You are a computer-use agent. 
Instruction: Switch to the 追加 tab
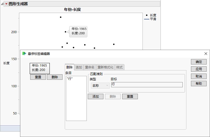pyautogui.click(x=79, y=67)
